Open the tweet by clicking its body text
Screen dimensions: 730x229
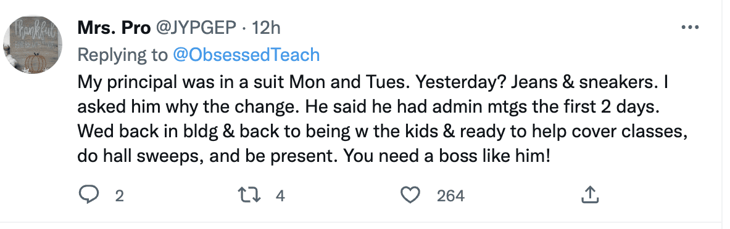point(383,119)
